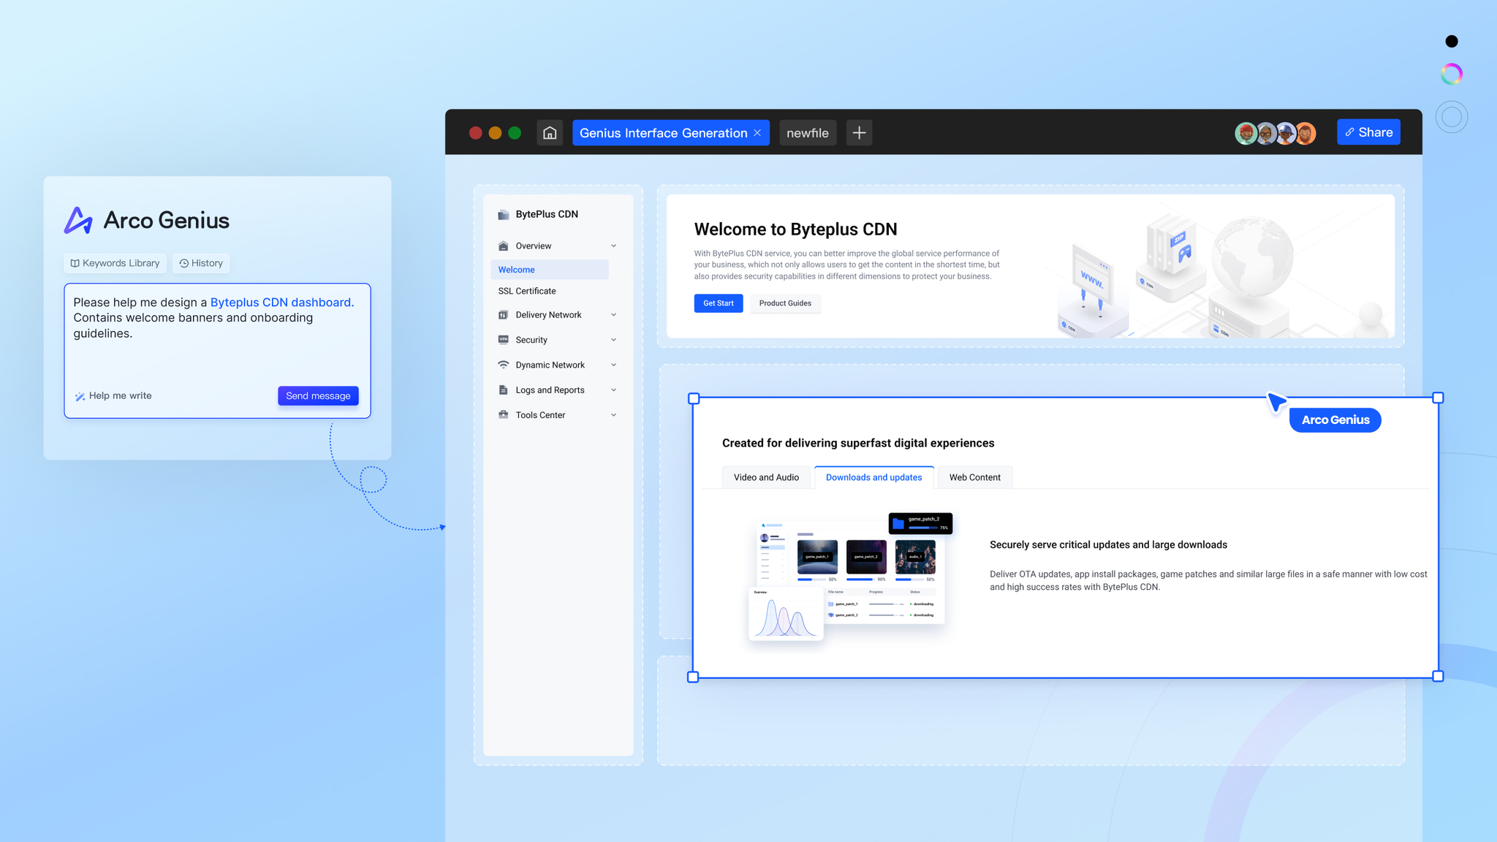Add a new tab with plus icon
1497x842 pixels.
tap(859, 132)
